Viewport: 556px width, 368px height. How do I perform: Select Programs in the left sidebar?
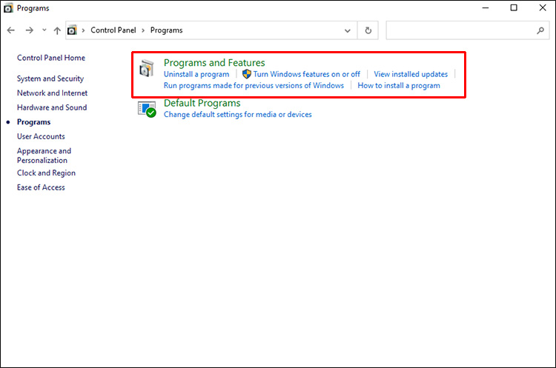(33, 122)
